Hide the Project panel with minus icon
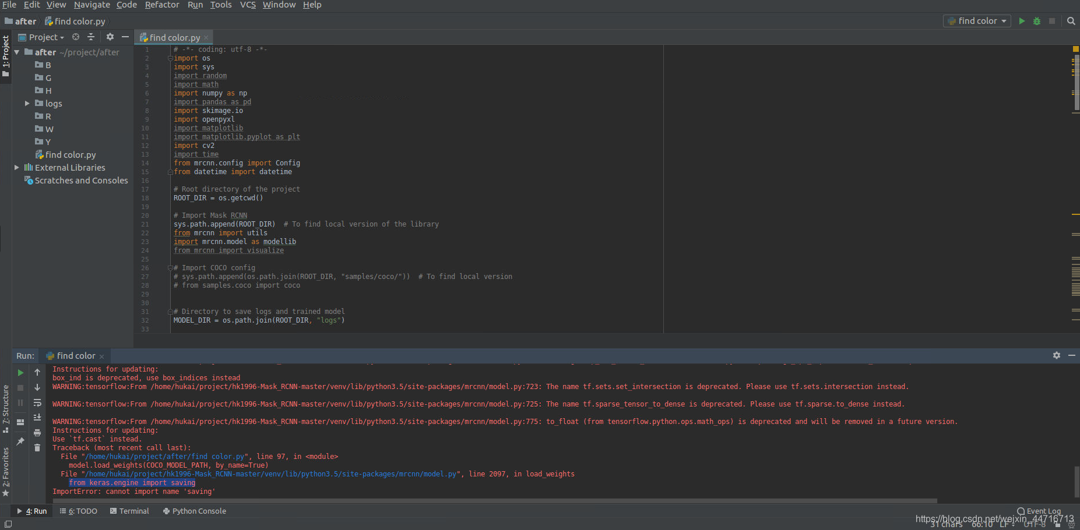Screen dimensions: 1080x530 click(125, 37)
